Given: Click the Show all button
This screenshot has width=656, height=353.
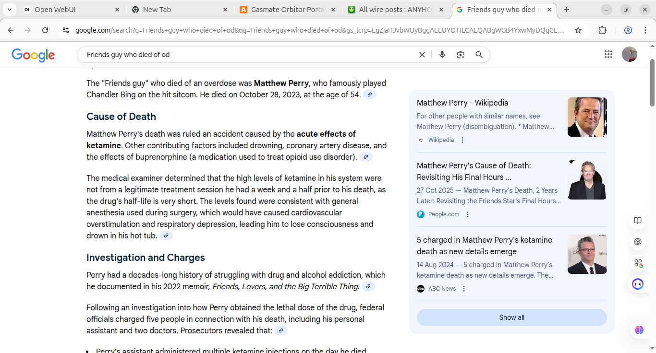Looking at the screenshot, I should tap(511, 318).
